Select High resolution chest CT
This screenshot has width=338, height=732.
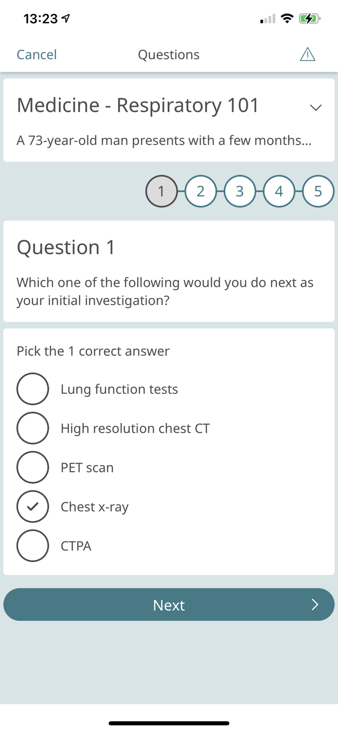(33, 428)
